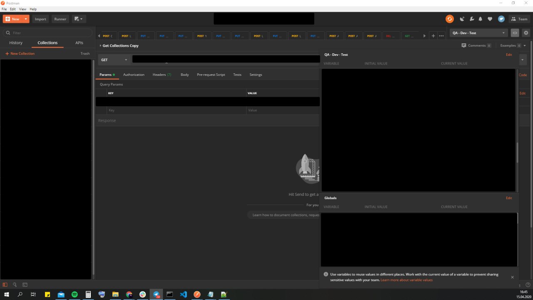Switch to the Headers tab
This screenshot has height=300, width=533.
(162, 75)
